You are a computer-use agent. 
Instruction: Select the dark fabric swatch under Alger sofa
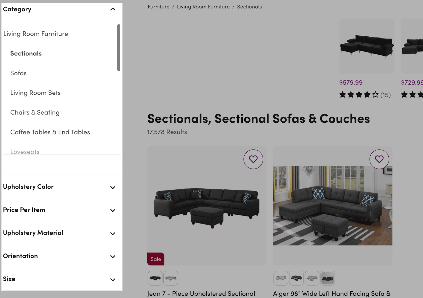pos(328,278)
